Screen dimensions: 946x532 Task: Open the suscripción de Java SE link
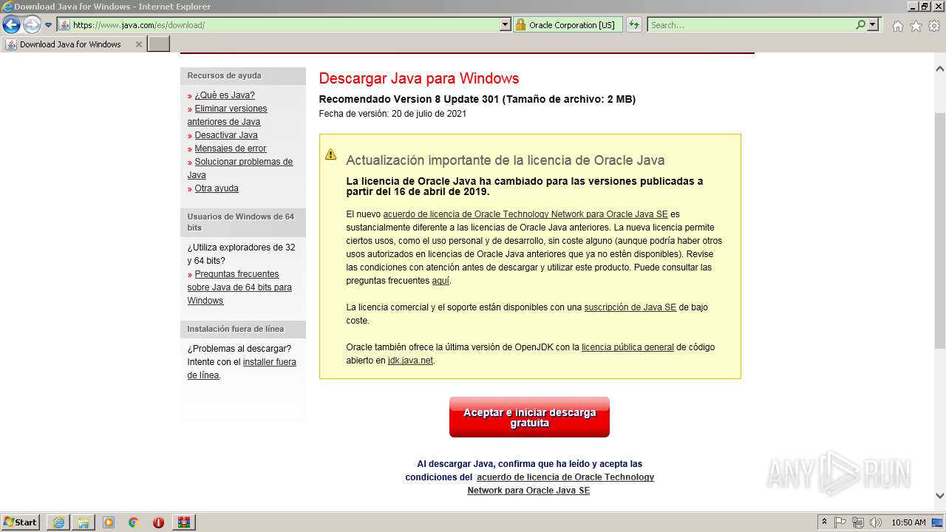coord(630,307)
